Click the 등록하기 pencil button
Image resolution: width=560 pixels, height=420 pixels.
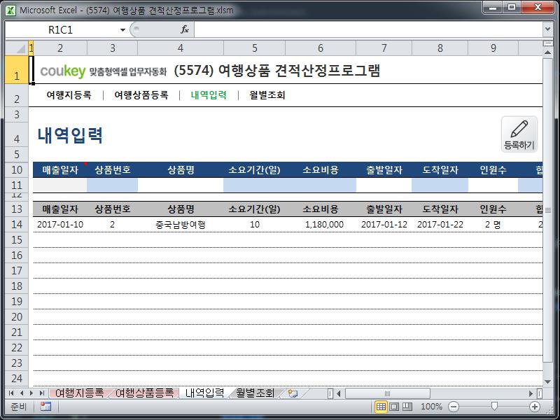(519, 134)
